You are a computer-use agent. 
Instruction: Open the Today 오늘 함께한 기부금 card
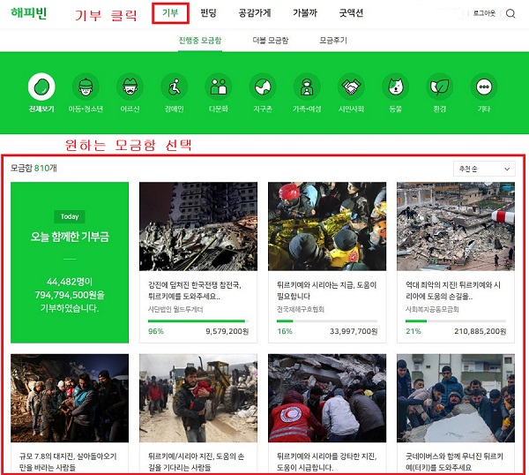point(70,262)
